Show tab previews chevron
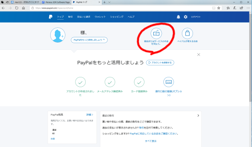The image size is (252, 147). (110, 2)
